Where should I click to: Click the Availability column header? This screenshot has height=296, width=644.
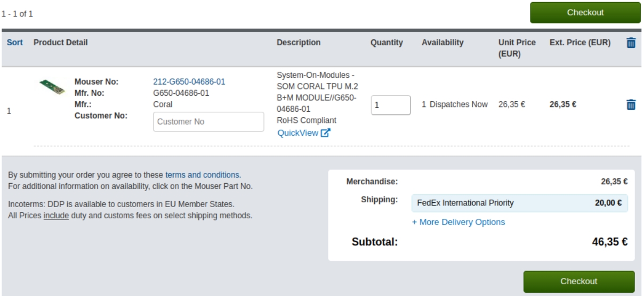[x=442, y=43]
